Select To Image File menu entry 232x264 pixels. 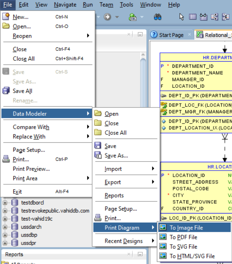[x=186, y=228]
